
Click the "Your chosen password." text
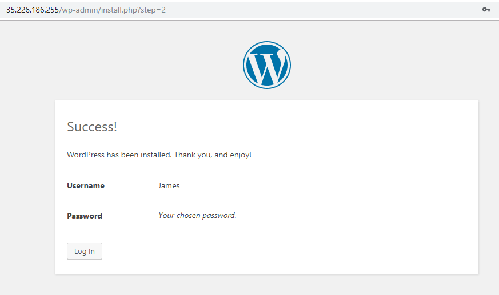click(x=197, y=216)
